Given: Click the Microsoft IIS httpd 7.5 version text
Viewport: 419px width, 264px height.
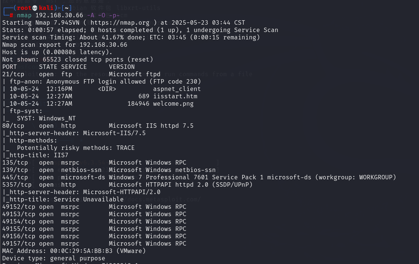Looking at the screenshot, I should click(x=151, y=126).
